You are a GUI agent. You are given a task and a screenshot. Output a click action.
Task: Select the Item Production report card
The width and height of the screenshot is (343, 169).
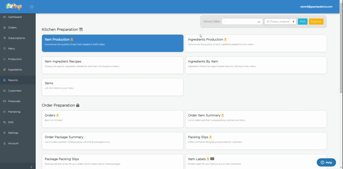point(113,43)
